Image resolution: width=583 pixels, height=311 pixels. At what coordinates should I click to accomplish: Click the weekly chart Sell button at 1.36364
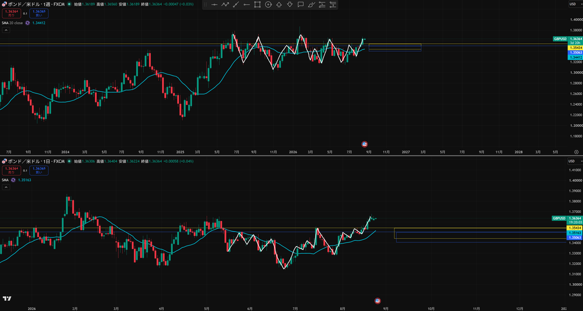11,14
